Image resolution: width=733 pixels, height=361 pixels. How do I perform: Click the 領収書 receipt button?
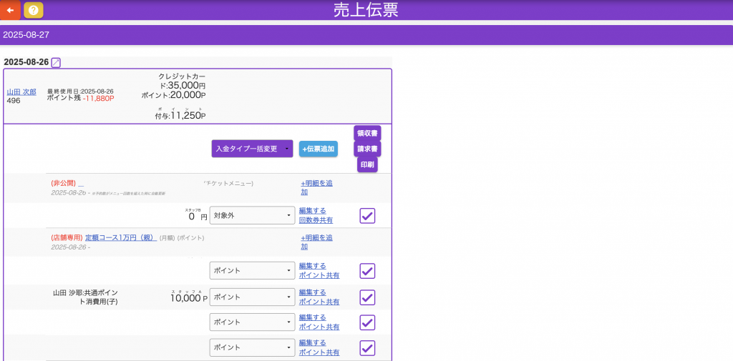[367, 133]
